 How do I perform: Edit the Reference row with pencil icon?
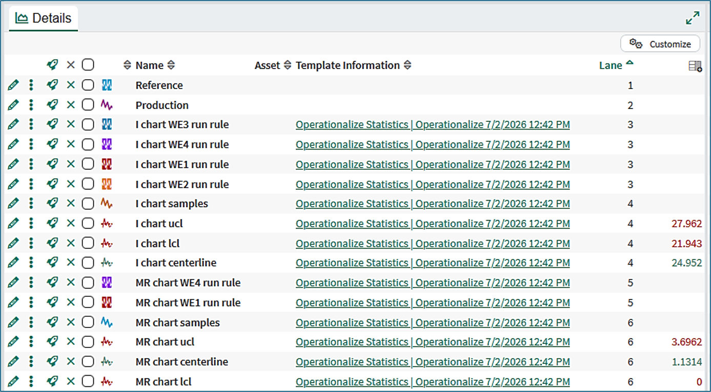coord(13,85)
